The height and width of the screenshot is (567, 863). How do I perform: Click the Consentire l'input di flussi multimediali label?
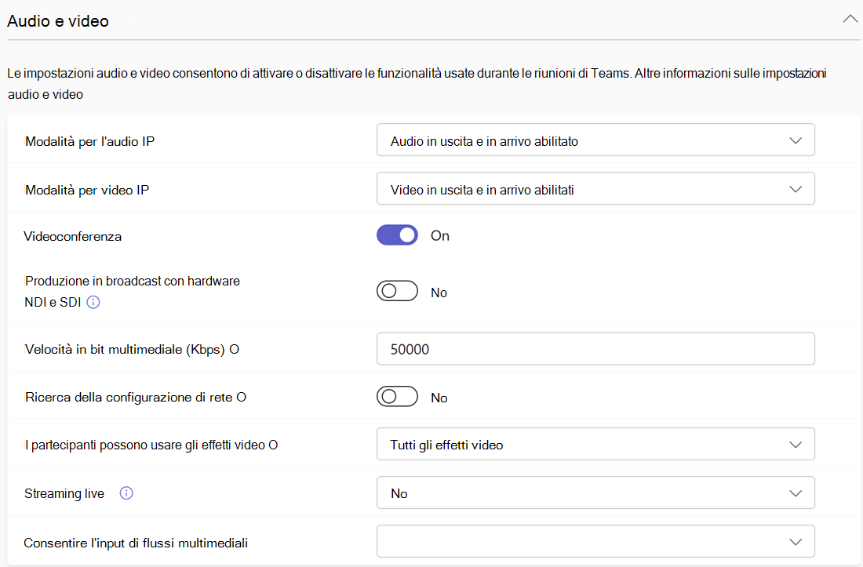point(141,542)
